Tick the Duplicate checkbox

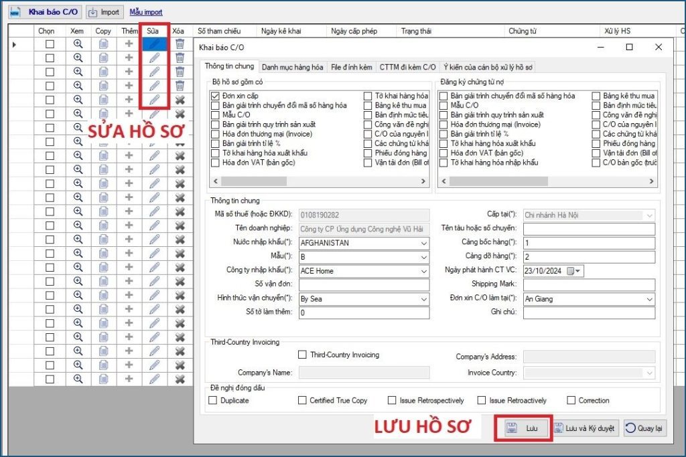[x=213, y=400]
